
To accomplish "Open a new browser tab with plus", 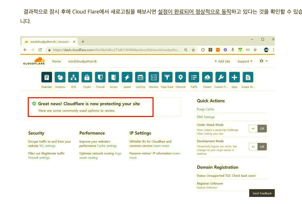I will click(83, 42).
